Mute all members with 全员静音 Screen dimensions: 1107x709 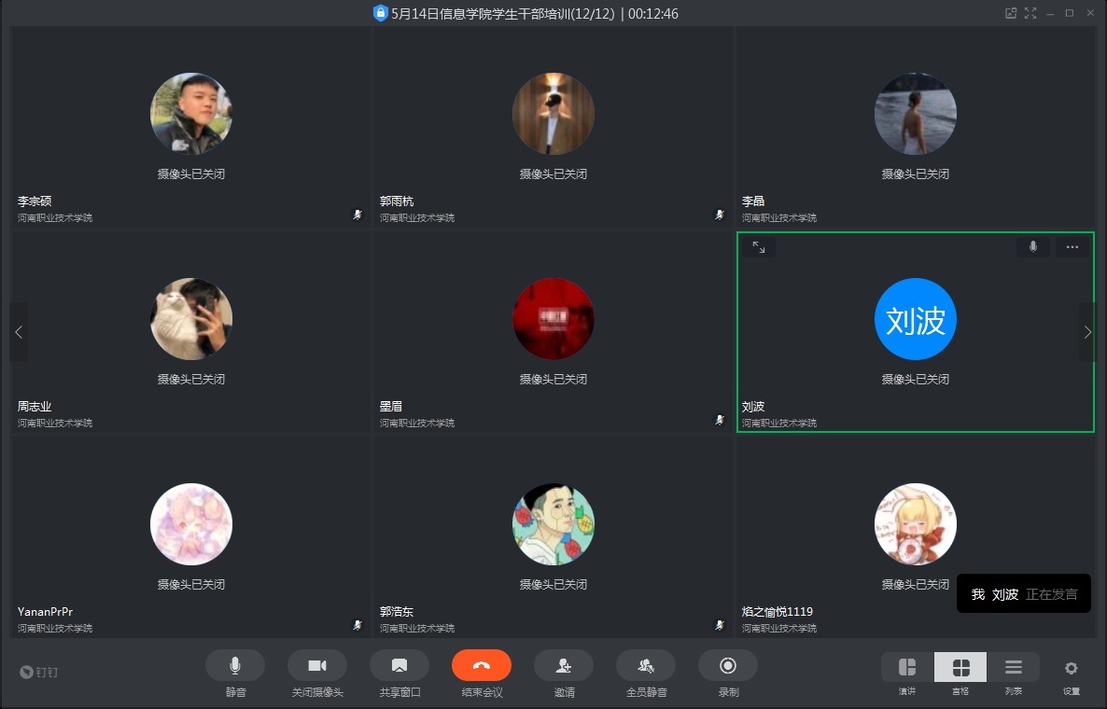pos(646,666)
